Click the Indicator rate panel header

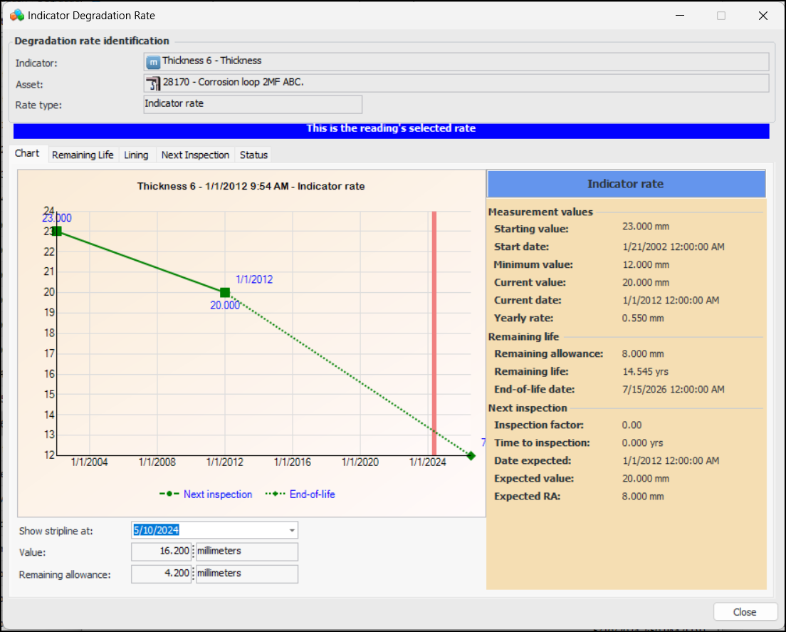pyautogui.click(x=625, y=184)
